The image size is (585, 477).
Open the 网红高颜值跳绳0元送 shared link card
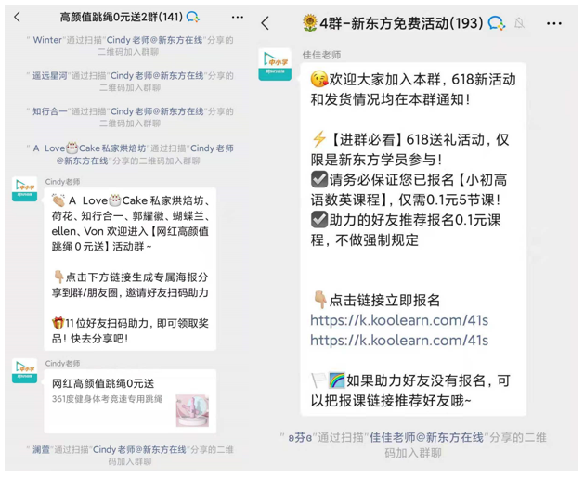(x=128, y=401)
